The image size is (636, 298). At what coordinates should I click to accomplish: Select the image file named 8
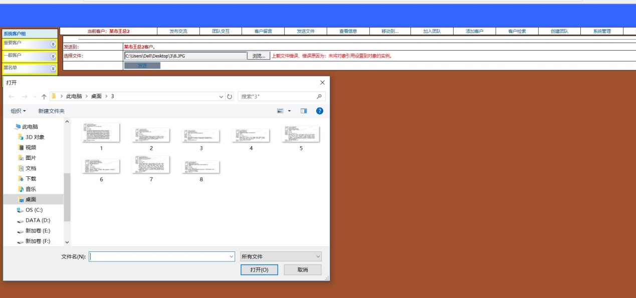coord(201,170)
